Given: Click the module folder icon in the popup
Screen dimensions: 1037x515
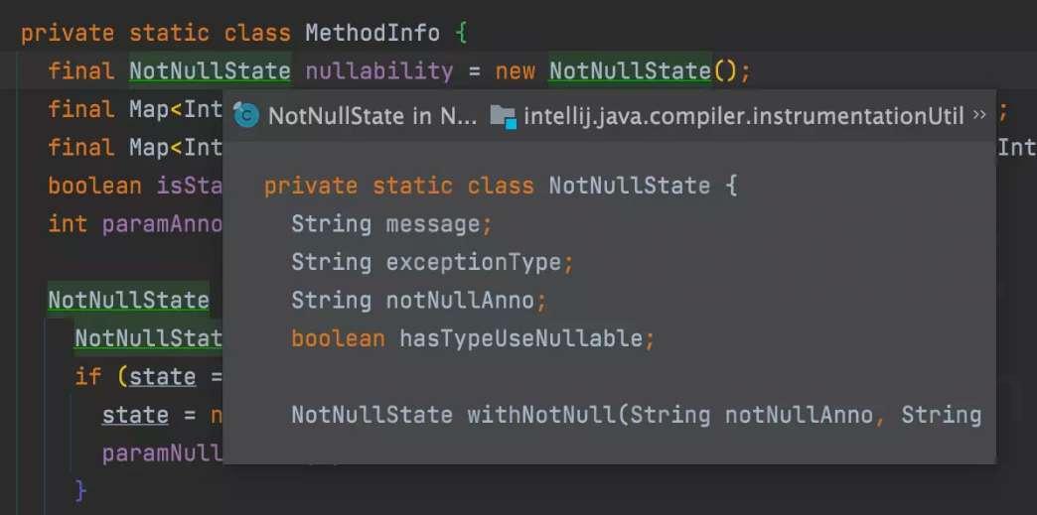Looking at the screenshot, I should pyautogui.click(x=504, y=115).
